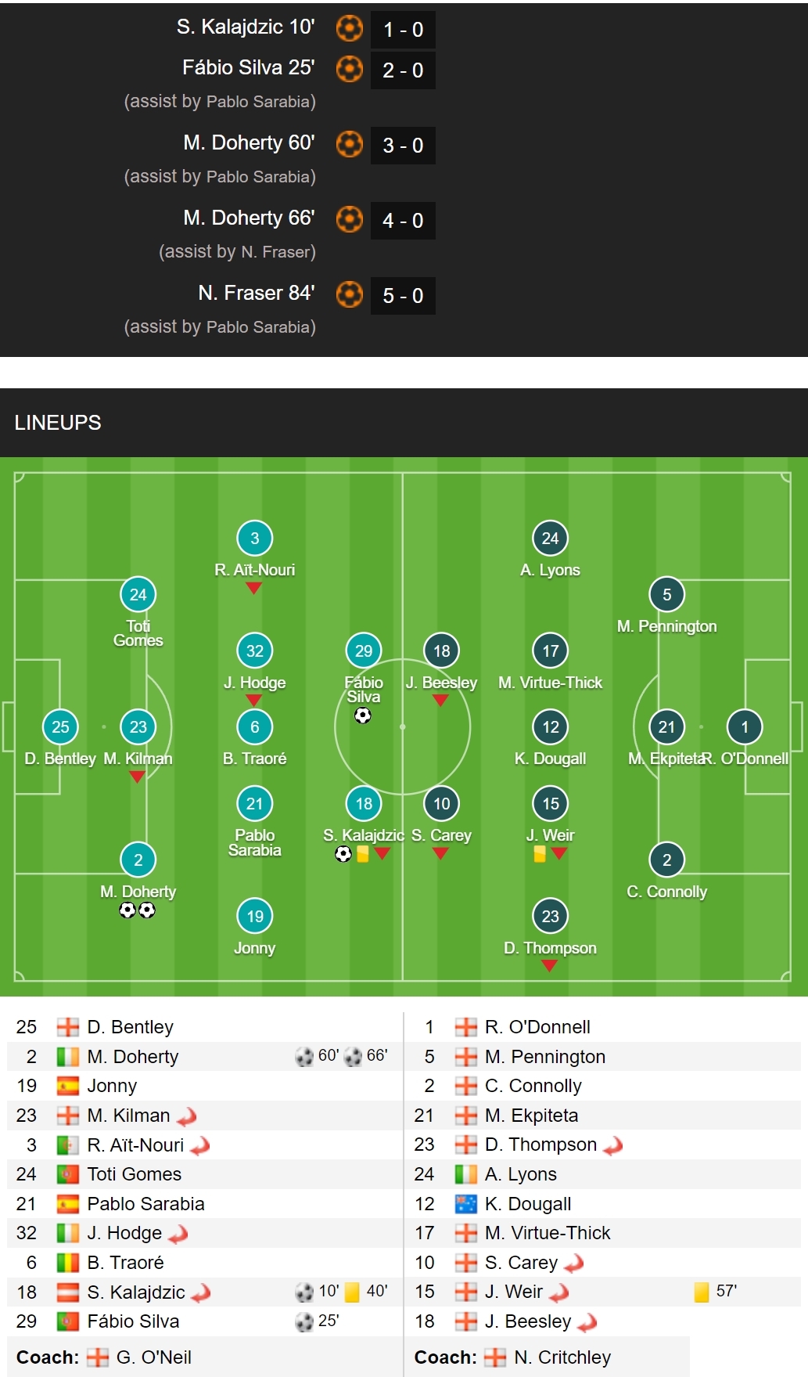This screenshot has height=1377, width=808.
Task: Click the yellow card 57' marker for J. Weir
Action: click(716, 1292)
